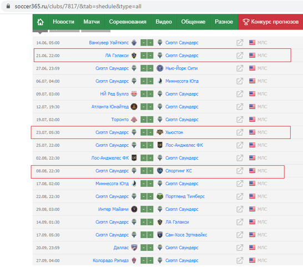Open external link icon for 27.09 match
The image size is (303, 267).
tap(240, 260)
